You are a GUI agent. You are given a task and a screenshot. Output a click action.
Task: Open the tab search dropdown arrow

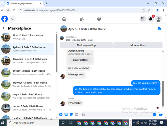(2, 3)
